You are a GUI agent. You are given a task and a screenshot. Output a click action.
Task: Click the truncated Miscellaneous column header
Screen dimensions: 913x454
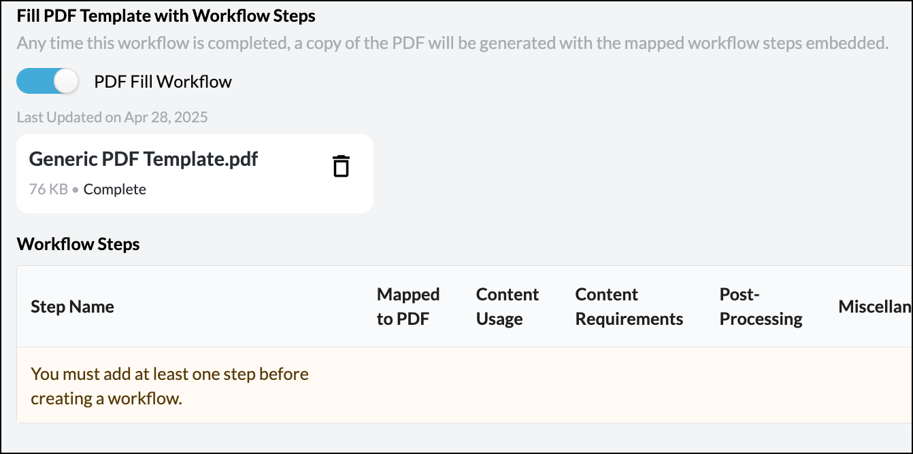pyautogui.click(x=875, y=307)
